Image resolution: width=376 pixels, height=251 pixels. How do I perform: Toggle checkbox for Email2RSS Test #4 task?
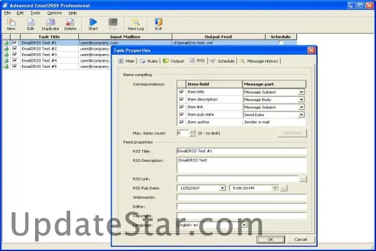pos(15,60)
